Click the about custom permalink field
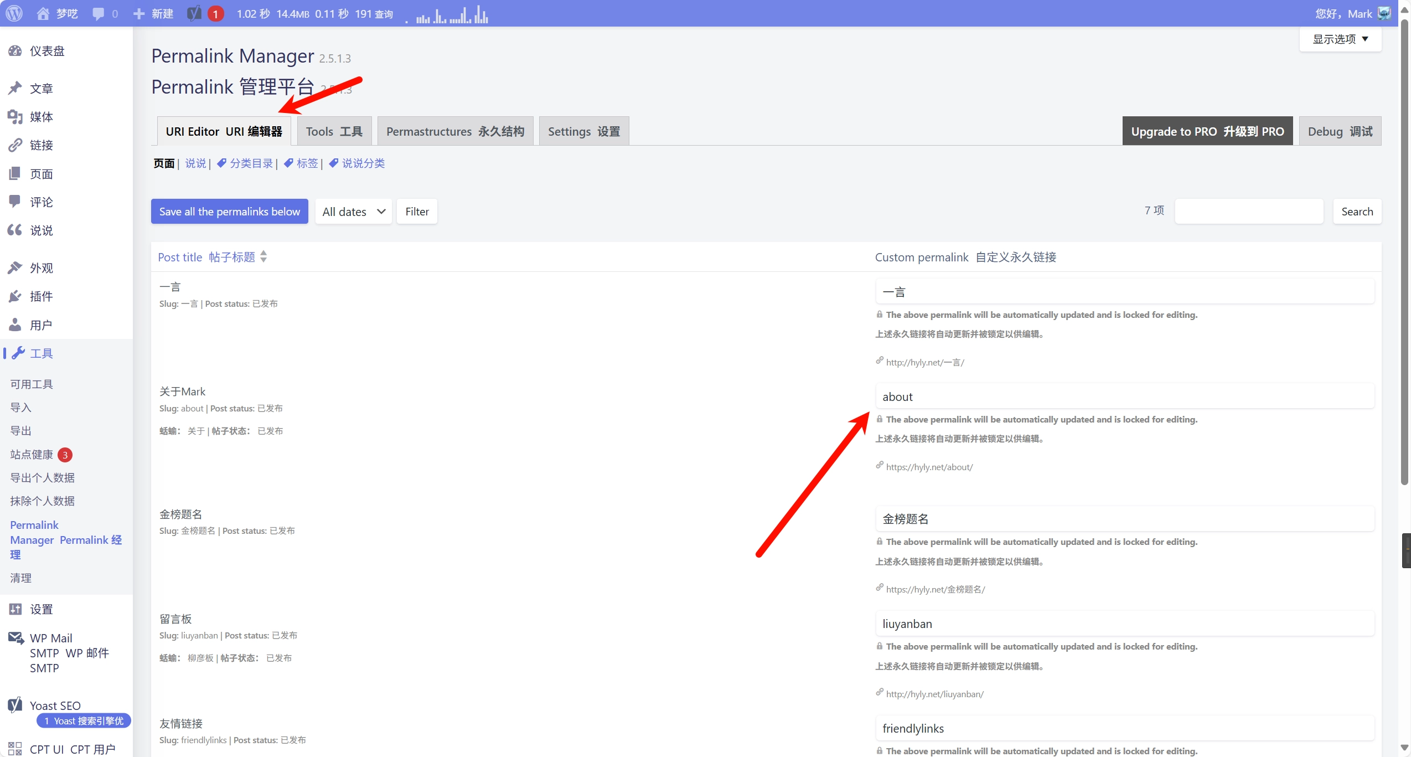Viewport: 1411px width, 757px height. click(x=1125, y=396)
